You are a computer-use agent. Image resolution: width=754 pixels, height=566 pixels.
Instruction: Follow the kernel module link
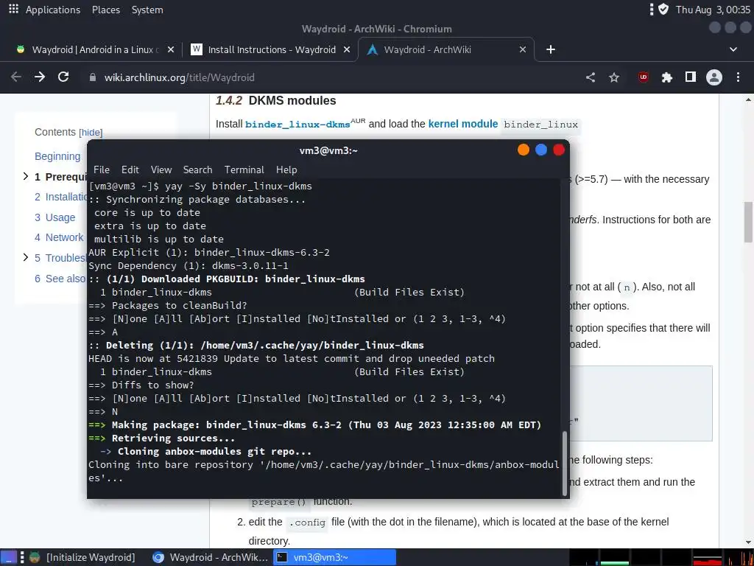[x=463, y=124]
